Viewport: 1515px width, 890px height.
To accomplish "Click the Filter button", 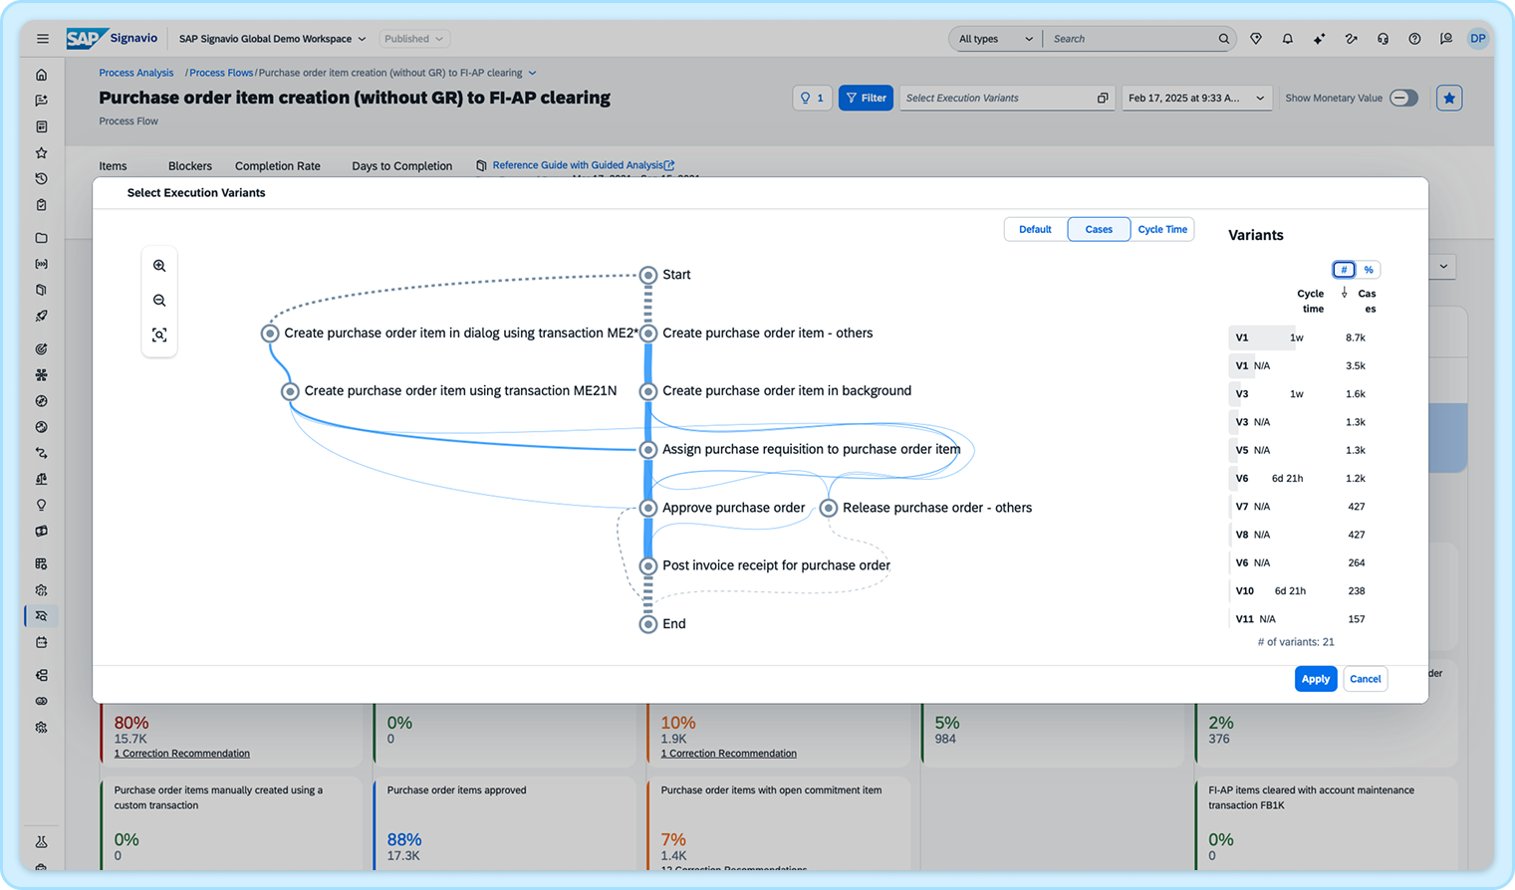I will point(866,98).
